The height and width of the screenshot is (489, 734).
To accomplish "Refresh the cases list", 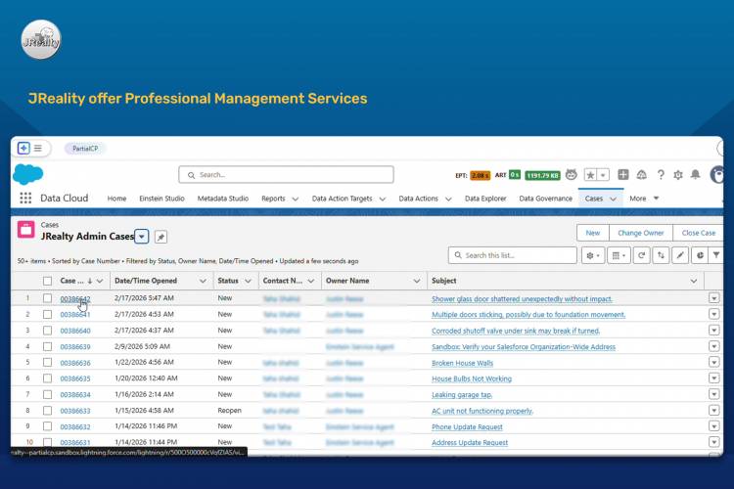I will 641,255.
